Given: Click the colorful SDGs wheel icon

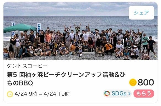Looking at the screenshot, I should coord(107,93).
